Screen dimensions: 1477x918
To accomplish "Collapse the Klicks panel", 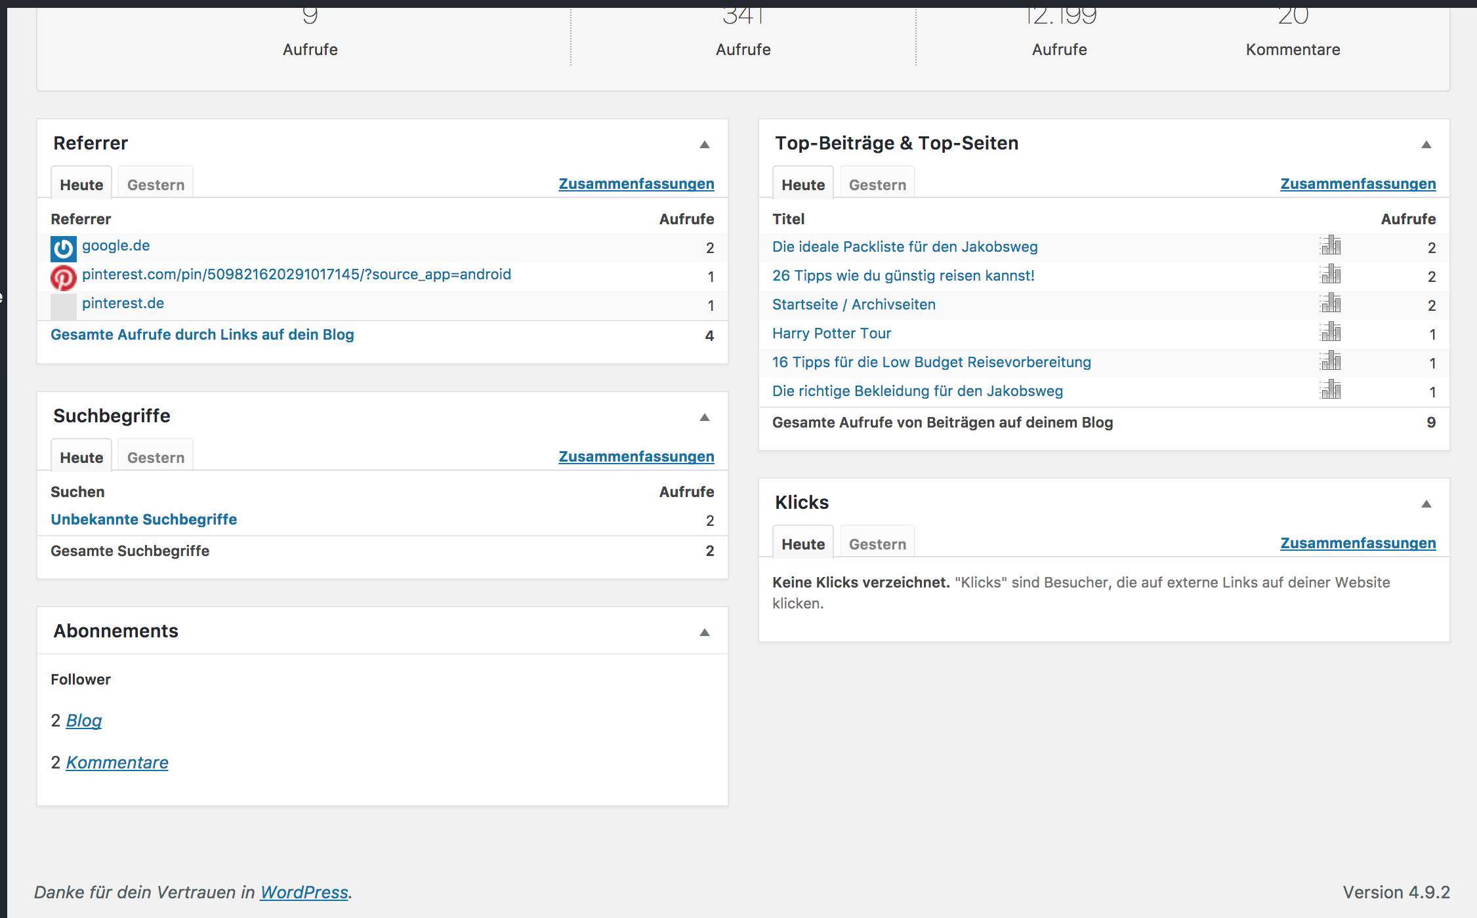I will [x=1426, y=504].
